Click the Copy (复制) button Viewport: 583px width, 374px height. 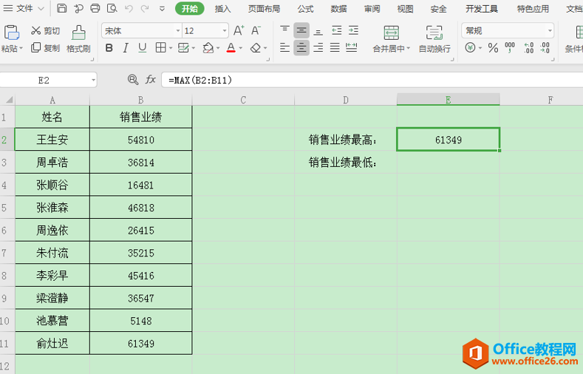point(45,48)
